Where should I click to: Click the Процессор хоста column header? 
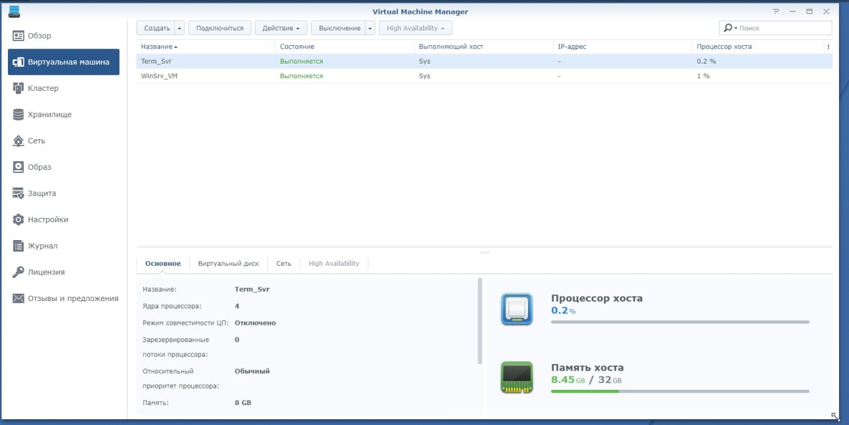[x=758, y=46]
